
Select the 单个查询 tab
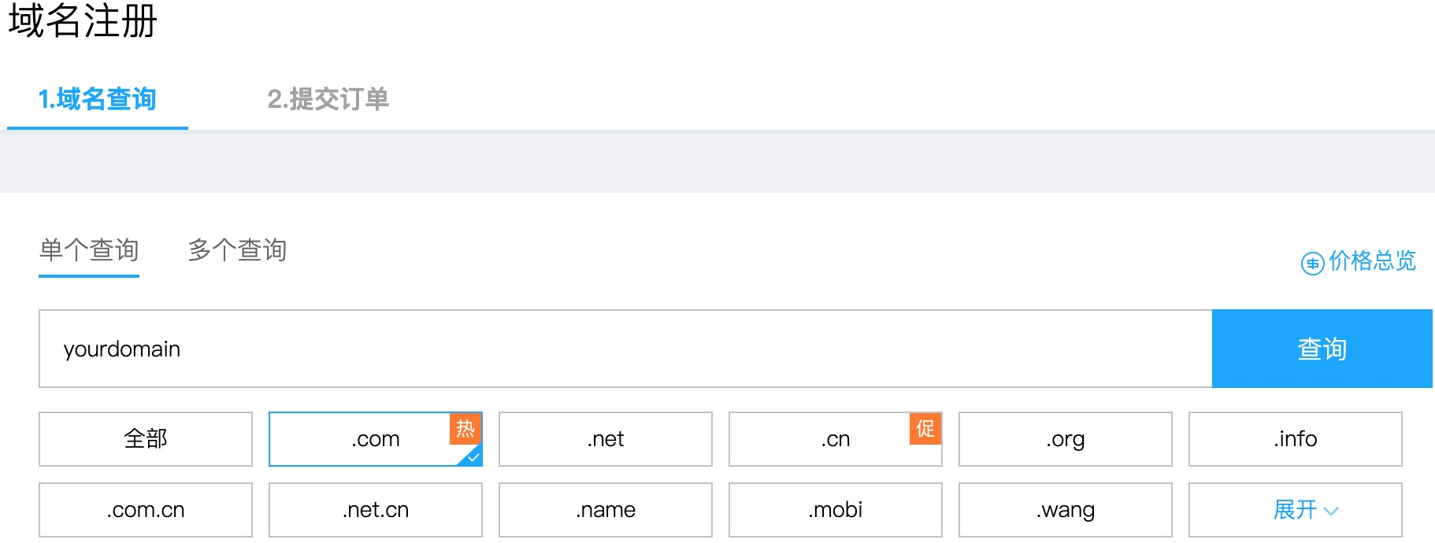pyautogui.click(x=89, y=250)
